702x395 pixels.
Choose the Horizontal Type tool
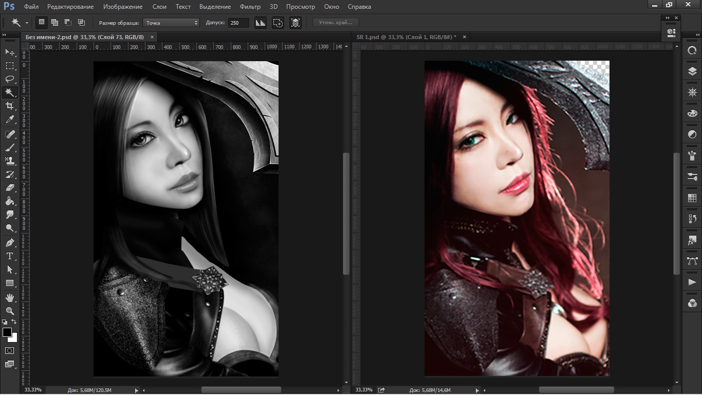10,256
